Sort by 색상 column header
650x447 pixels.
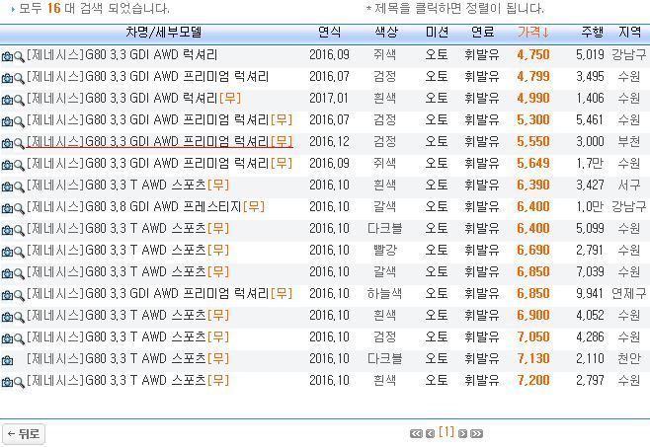coord(386,33)
